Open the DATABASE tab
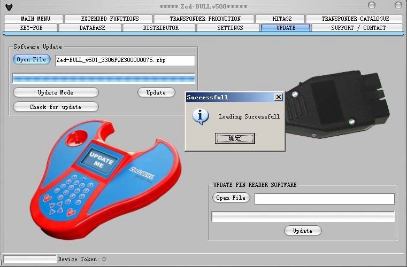Viewport: 407px width, 267px height. (x=90, y=28)
